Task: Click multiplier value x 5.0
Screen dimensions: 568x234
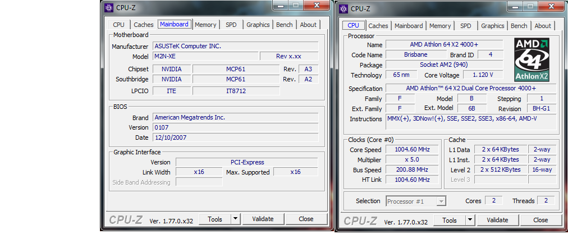Action: (412, 160)
